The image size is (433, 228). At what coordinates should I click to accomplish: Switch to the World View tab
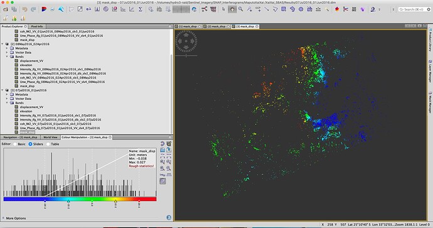[x=50, y=137]
